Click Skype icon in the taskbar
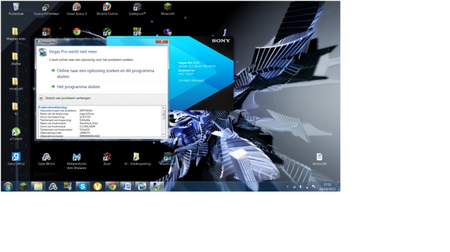The height and width of the screenshot is (252, 450). 83,186
